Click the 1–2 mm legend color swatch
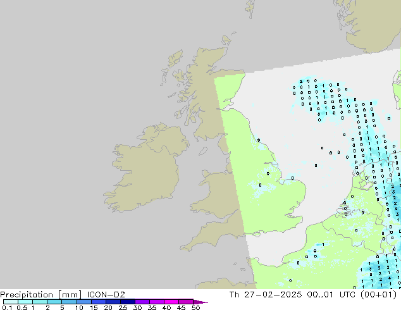This screenshot has height=310, width=401. point(40,302)
